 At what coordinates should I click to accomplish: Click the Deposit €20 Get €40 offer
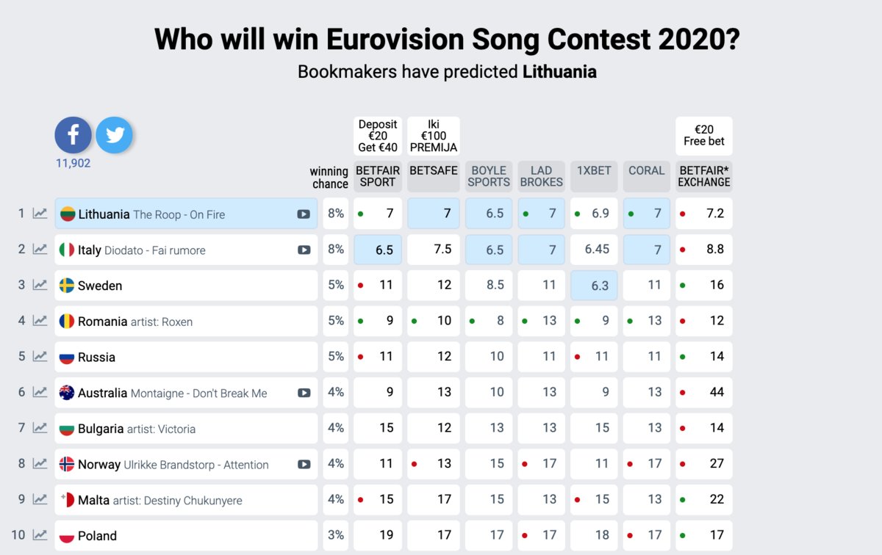point(378,136)
